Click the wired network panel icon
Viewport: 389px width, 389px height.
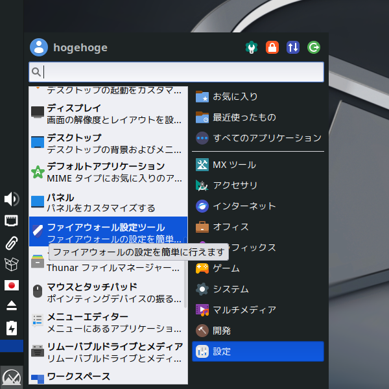12,220
